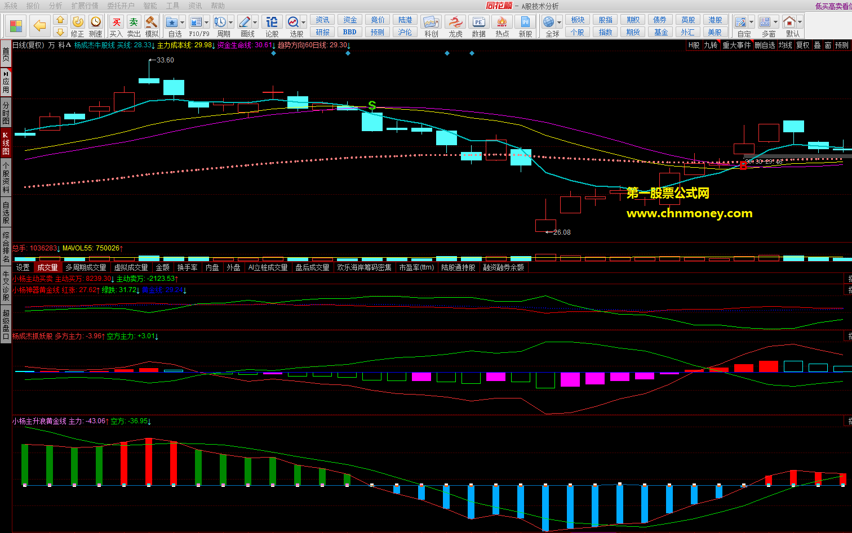852x533 pixels.
Task: Click the red B buy signal marker
Action: [x=743, y=165]
